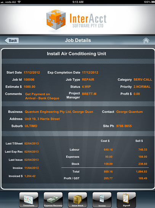
Task: Tap the Wi-Fi status icon
Action: point(19,2)
